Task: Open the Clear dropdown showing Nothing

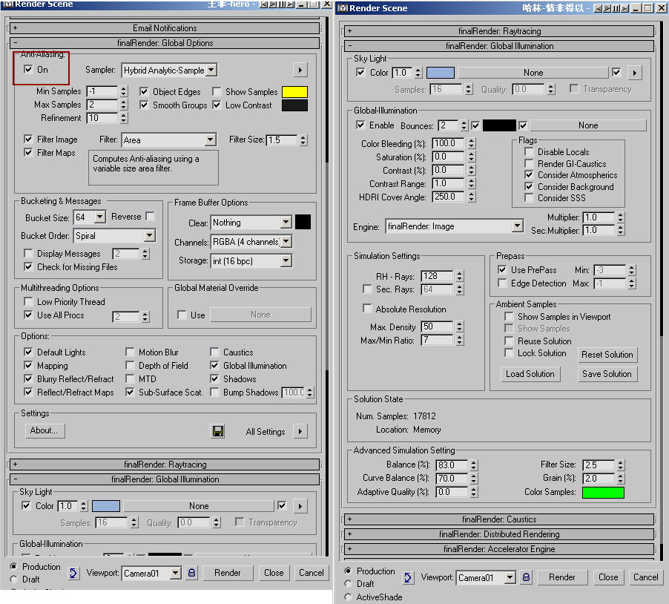Action: 286,222
